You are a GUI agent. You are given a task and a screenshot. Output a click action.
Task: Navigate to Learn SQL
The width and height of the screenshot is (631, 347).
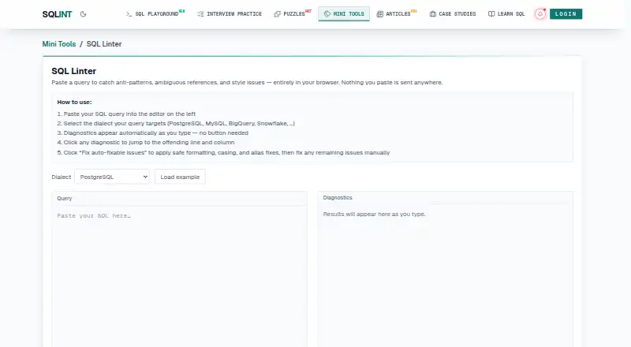coord(506,14)
